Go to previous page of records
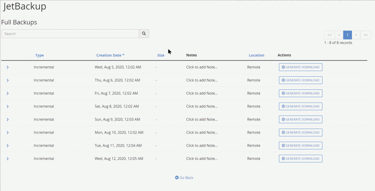 pyautogui.click(x=339, y=35)
